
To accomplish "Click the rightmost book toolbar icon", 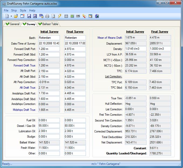I will (97, 16).
